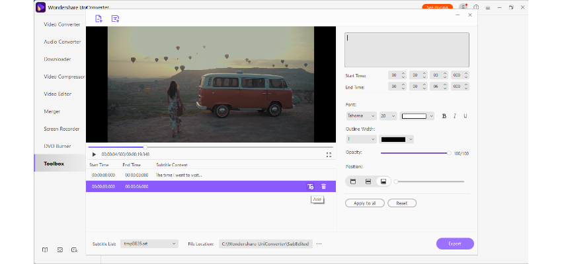The height and width of the screenshot is (264, 562).
Task: Open Merger in the sidebar
Action: 52,112
